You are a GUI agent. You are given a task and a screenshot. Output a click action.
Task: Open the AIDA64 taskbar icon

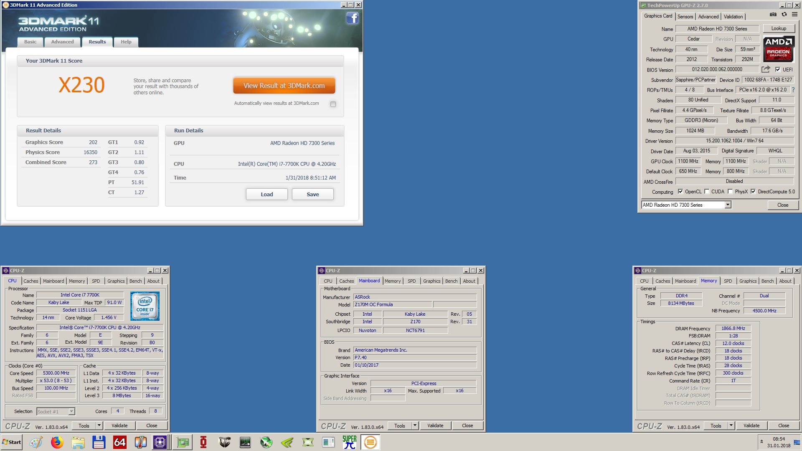119,442
